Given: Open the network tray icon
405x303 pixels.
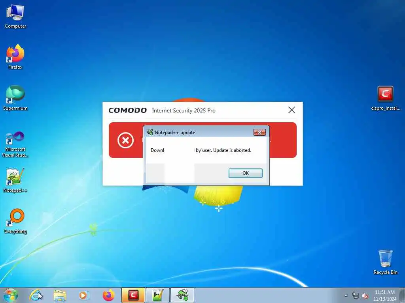Looking at the screenshot, I should point(356,296).
